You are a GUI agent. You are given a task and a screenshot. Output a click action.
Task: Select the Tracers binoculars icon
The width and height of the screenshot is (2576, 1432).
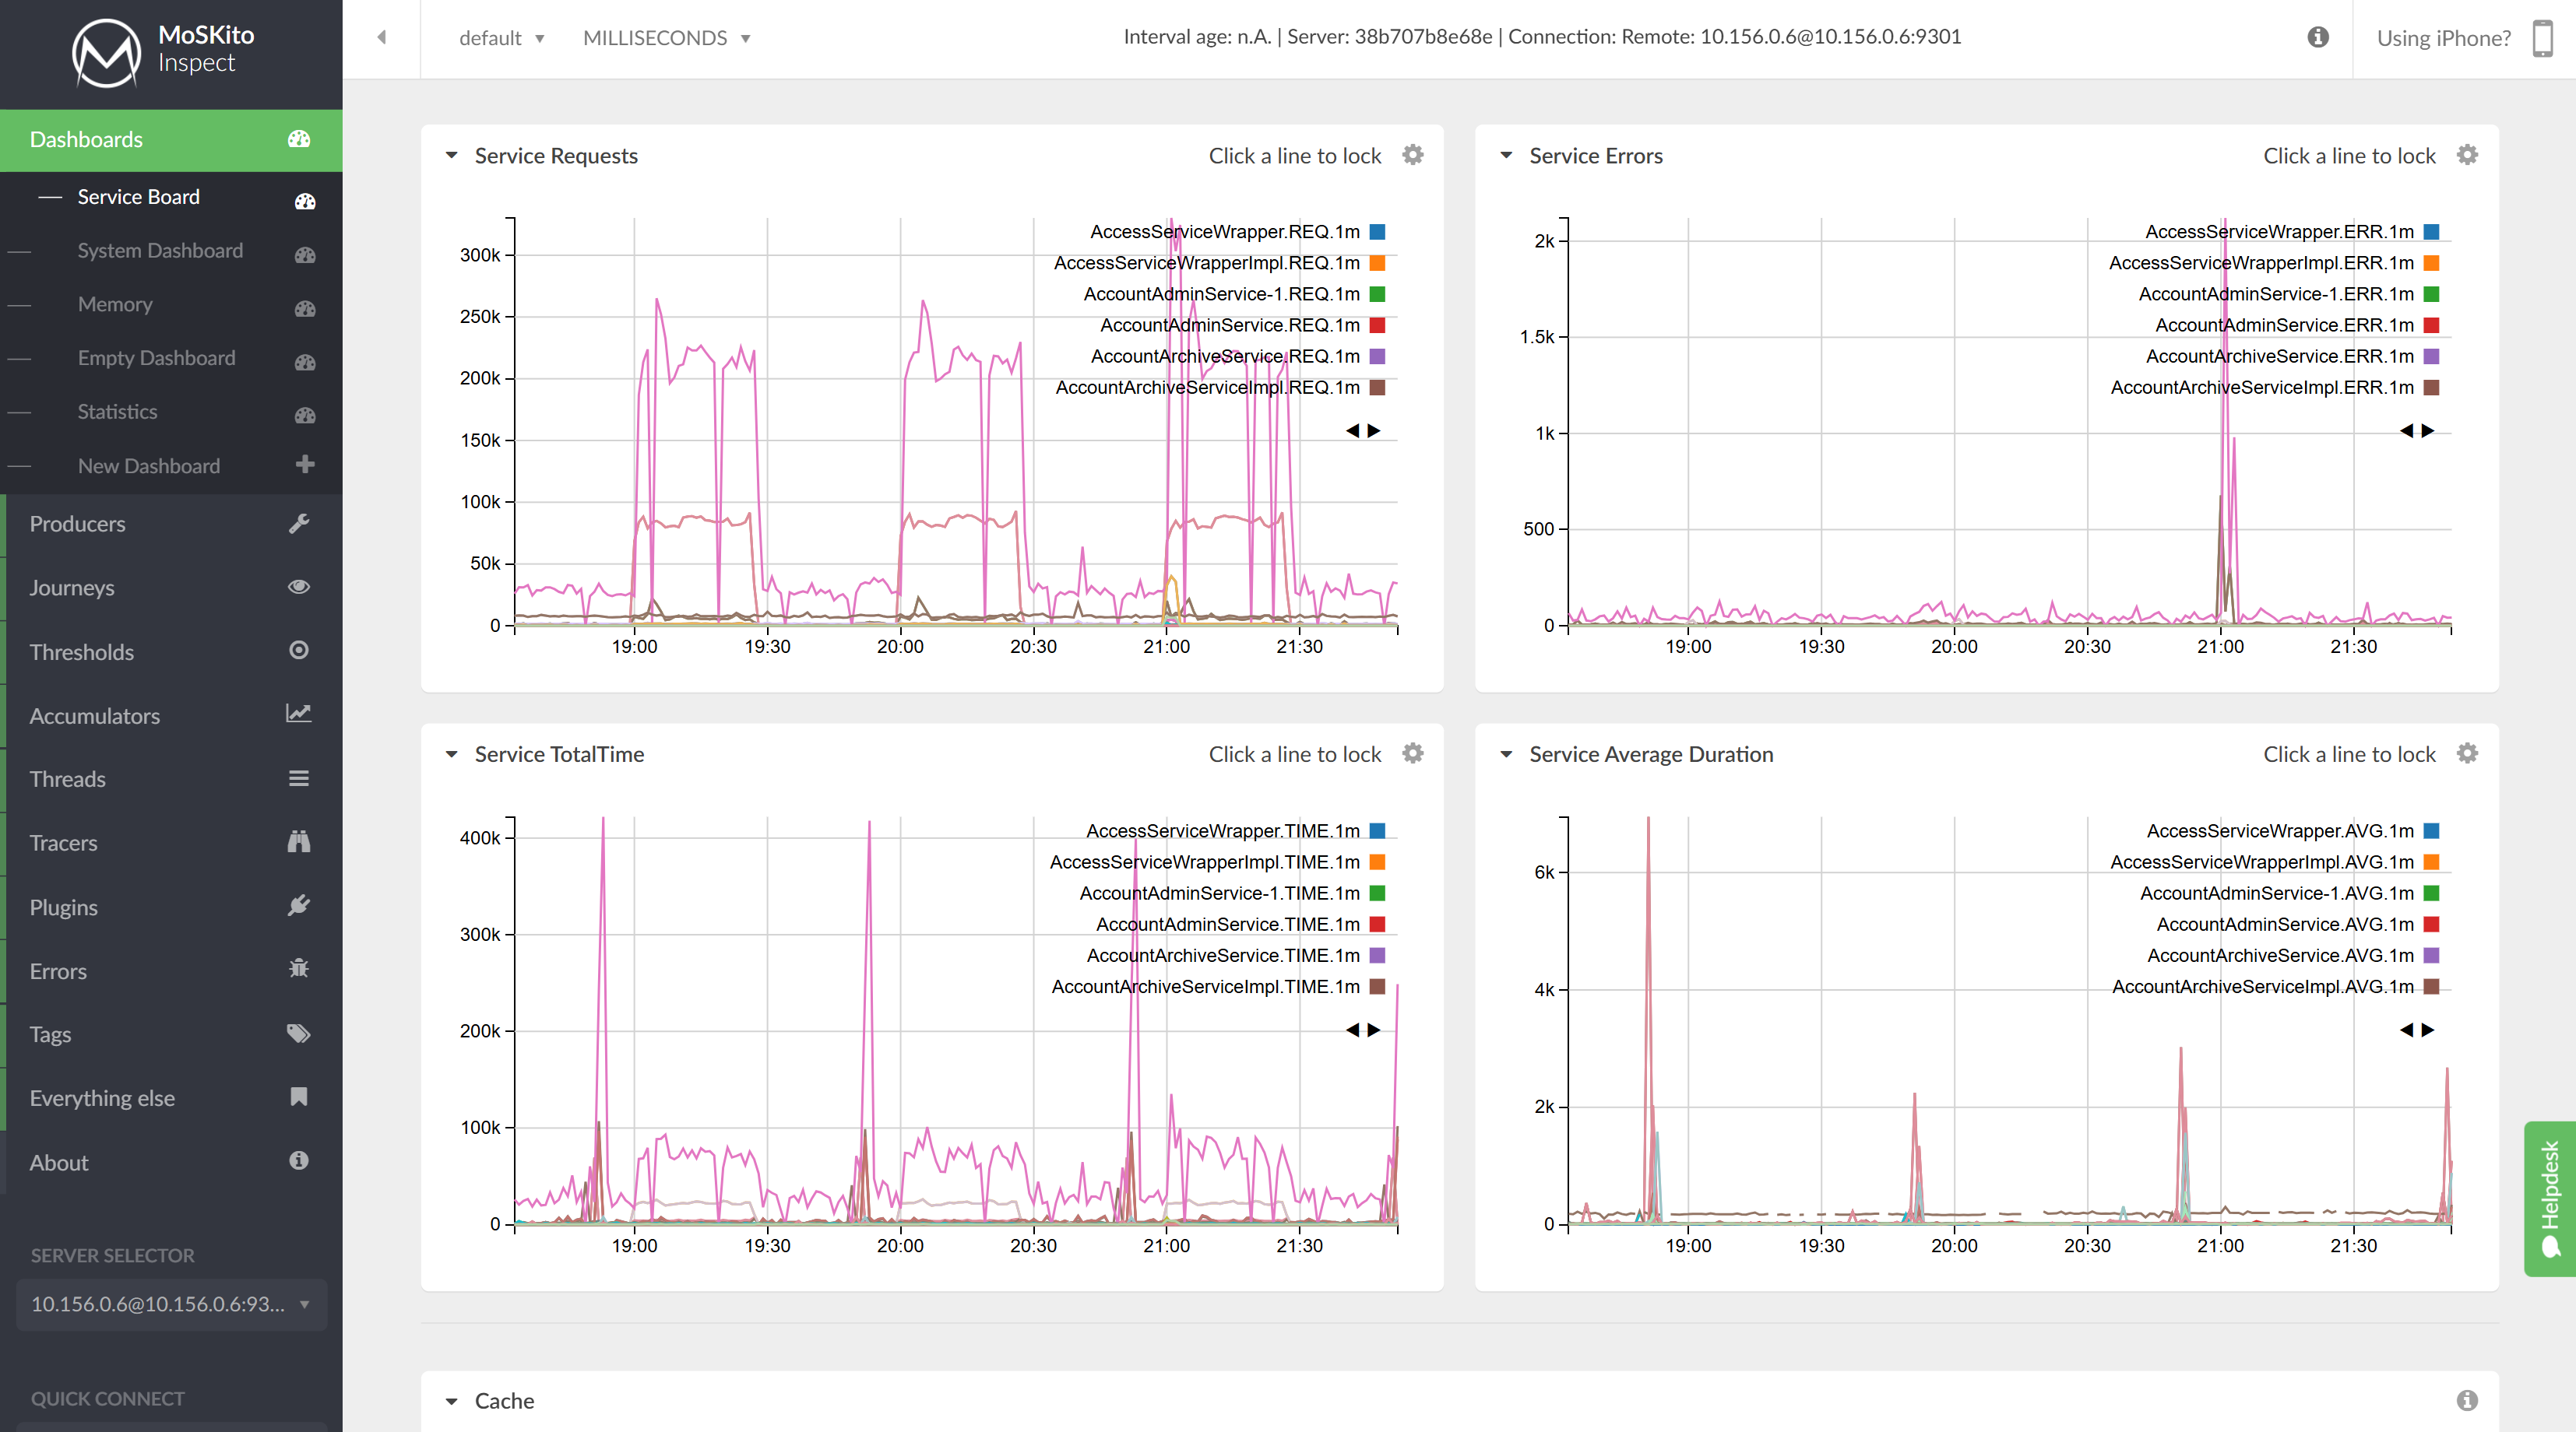coord(299,842)
